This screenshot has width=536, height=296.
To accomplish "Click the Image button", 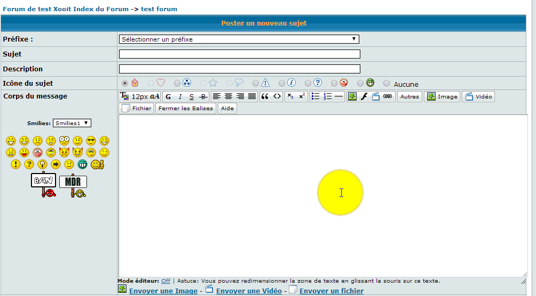I will coord(442,96).
